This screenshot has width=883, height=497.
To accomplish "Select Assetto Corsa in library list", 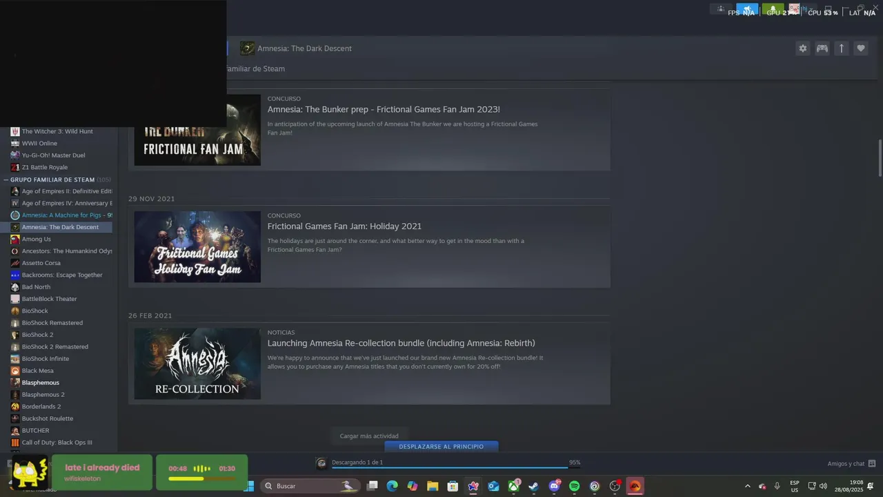I will point(41,263).
